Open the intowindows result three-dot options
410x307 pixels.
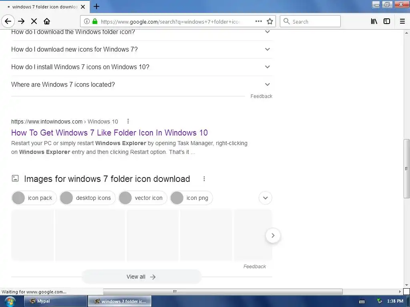[x=128, y=121]
